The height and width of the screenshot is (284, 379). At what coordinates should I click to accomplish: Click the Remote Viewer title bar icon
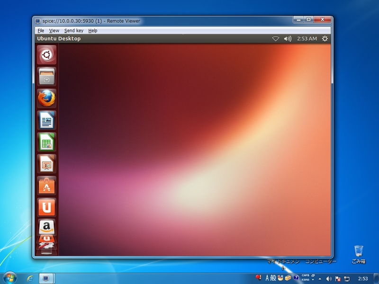click(x=37, y=21)
